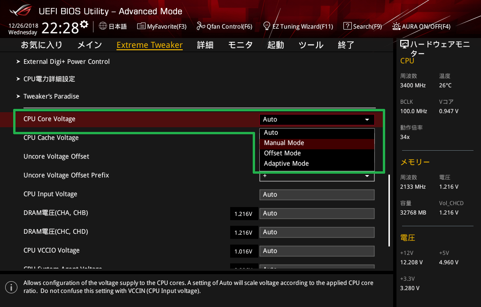Click the 12/26/2018 date text
The width and height of the screenshot is (481, 307).
[23, 26]
